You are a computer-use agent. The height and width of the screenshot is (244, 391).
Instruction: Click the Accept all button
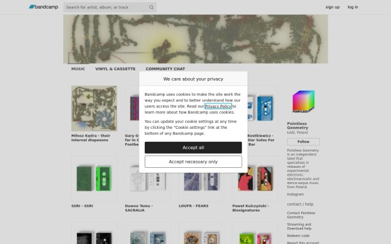pos(193,148)
